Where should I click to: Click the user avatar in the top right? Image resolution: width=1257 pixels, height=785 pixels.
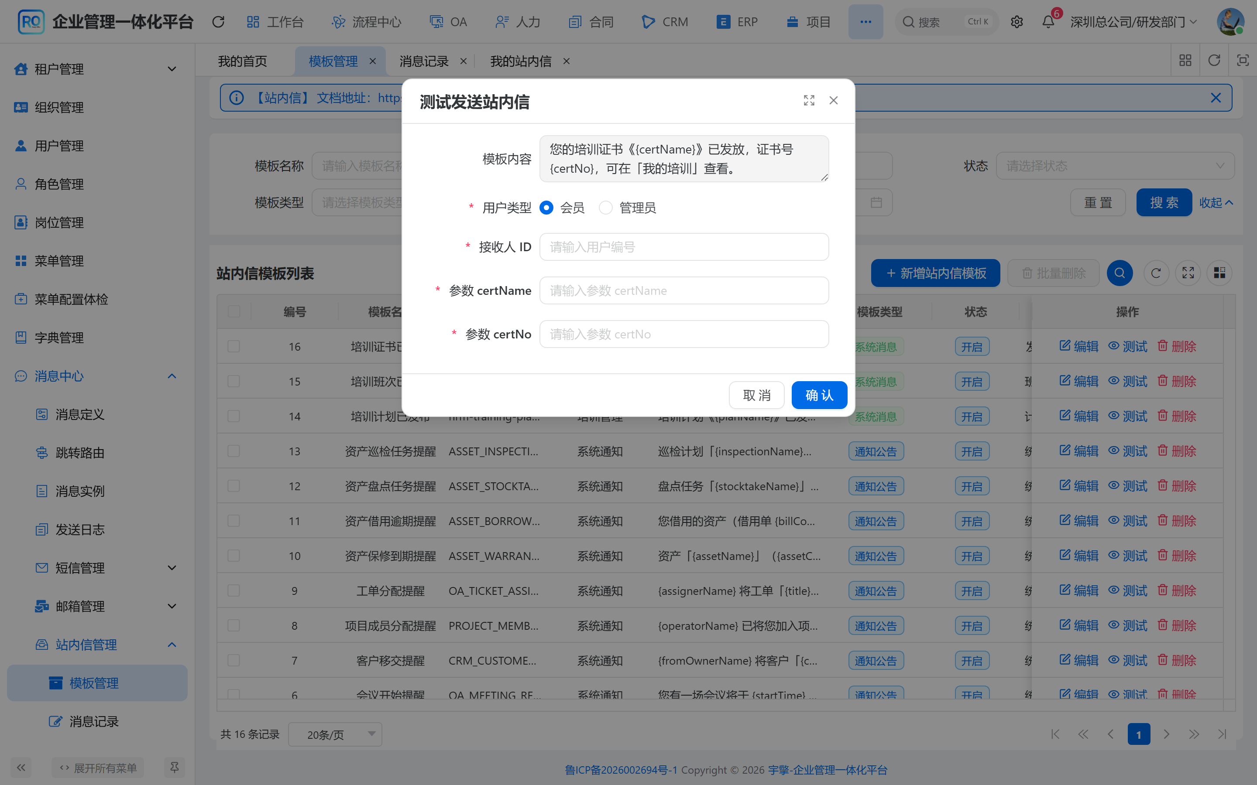click(1230, 22)
